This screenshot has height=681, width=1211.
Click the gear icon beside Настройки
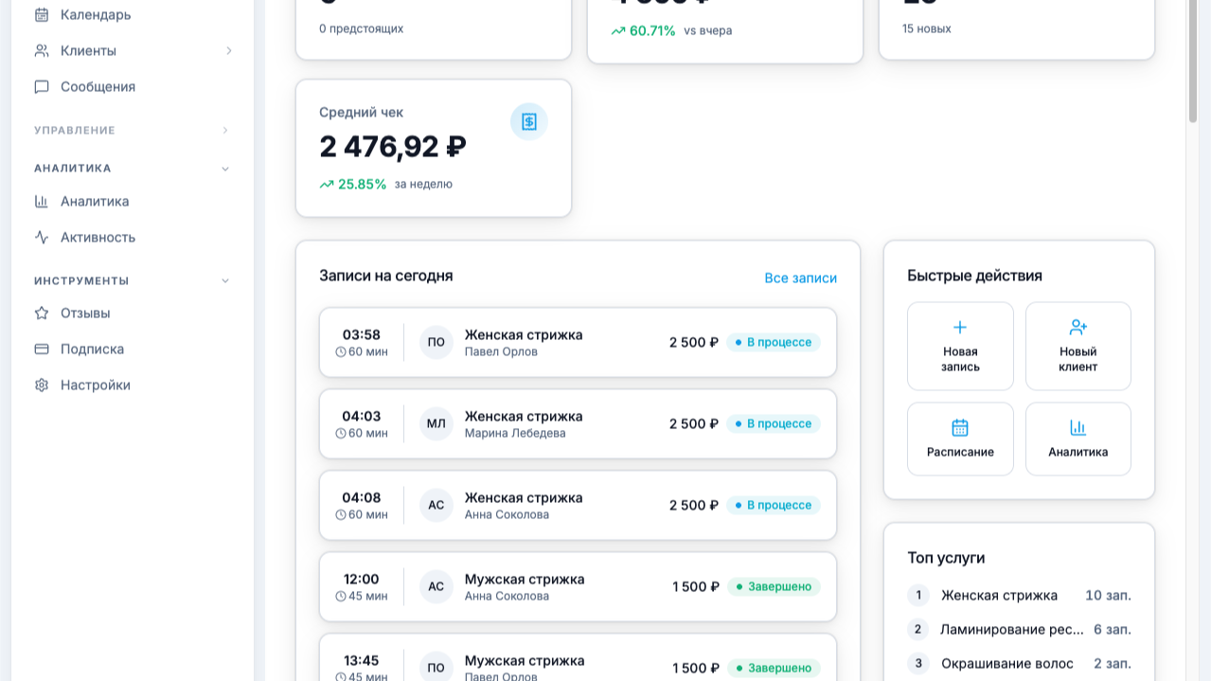[x=42, y=385]
